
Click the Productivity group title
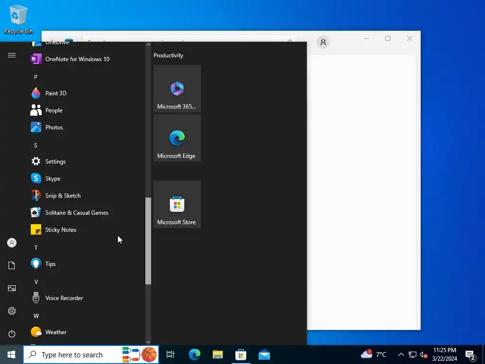(x=168, y=55)
